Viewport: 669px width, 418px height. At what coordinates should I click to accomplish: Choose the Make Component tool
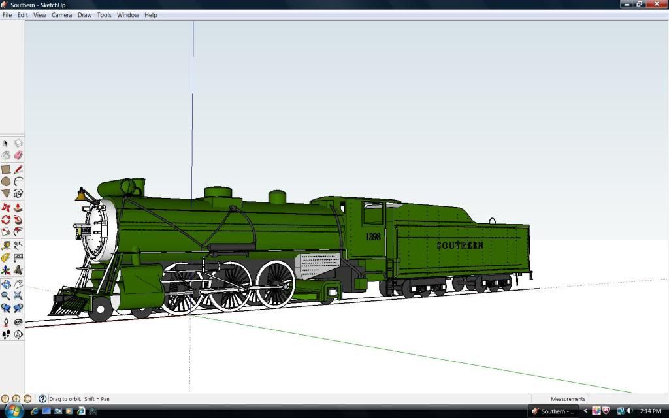coord(18,143)
